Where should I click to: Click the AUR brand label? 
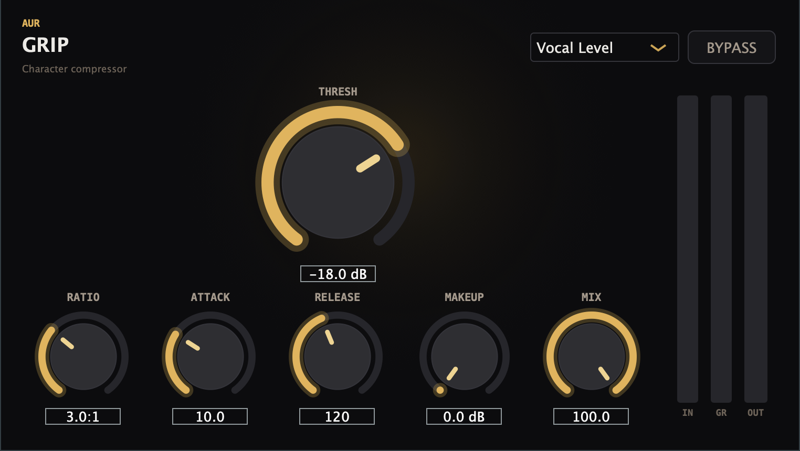[x=31, y=23]
